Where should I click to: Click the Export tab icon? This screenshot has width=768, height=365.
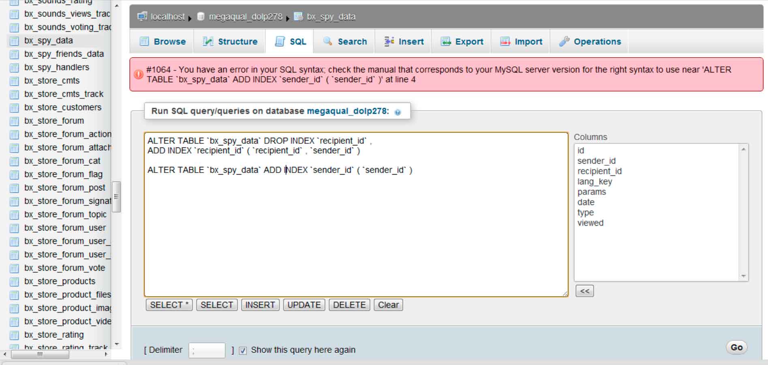446,41
